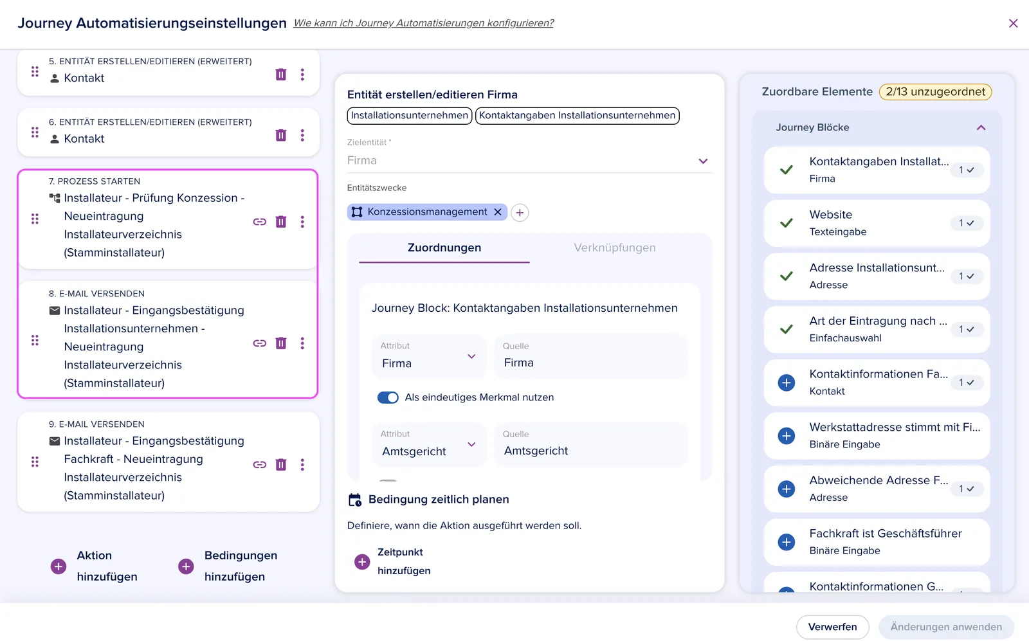Expand count dropdown on Adresse Installationsunt... card
The width and height of the screenshot is (1029, 641).
[967, 276]
